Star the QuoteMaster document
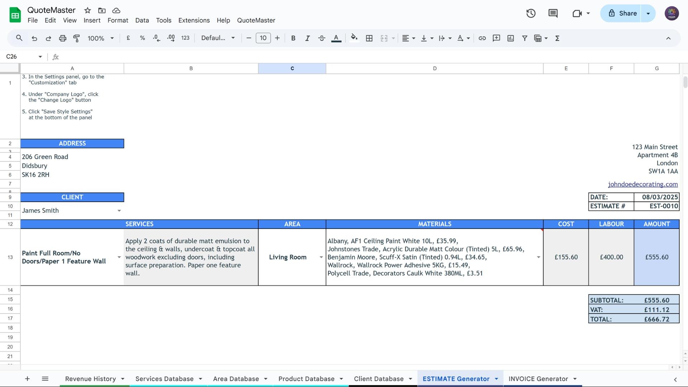 click(87, 10)
